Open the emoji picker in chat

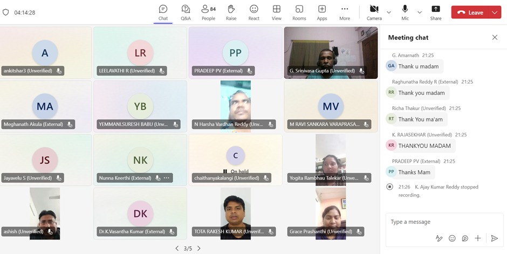tap(452, 238)
